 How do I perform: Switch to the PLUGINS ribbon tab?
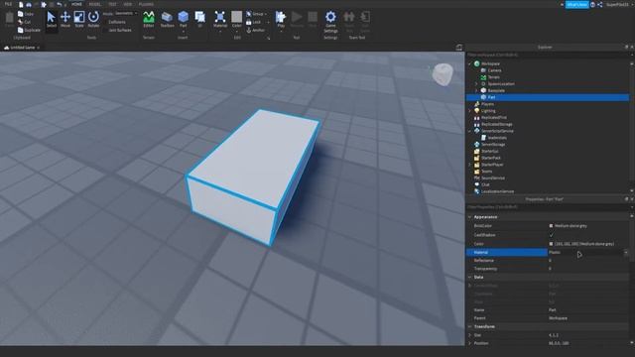tap(146, 4)
